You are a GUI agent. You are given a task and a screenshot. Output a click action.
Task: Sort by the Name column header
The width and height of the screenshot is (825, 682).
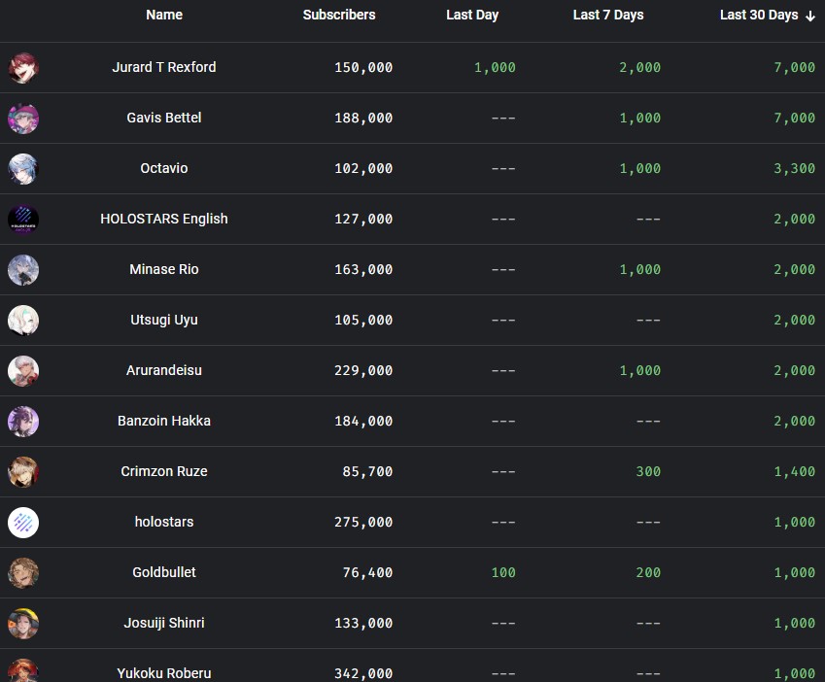point(164,15)
